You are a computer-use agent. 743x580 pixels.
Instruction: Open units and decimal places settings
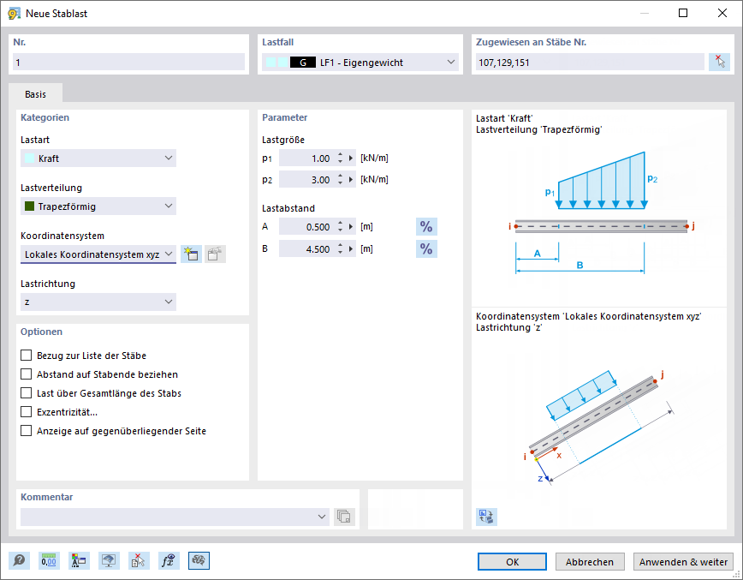pos(49,561)
